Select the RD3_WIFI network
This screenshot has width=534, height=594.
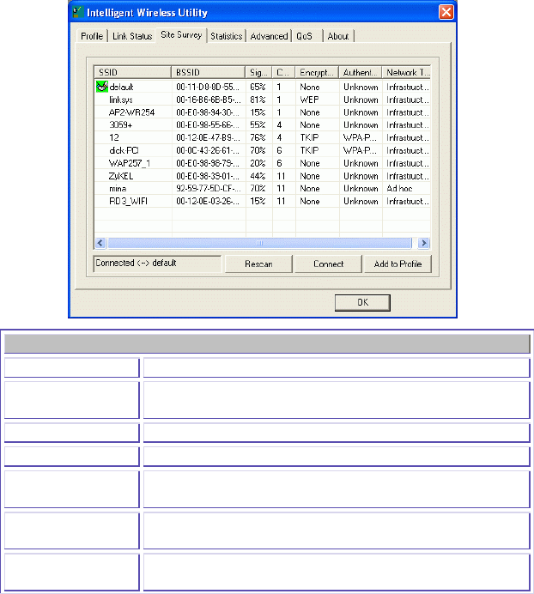pyautogui.click(x=262, y=201)
